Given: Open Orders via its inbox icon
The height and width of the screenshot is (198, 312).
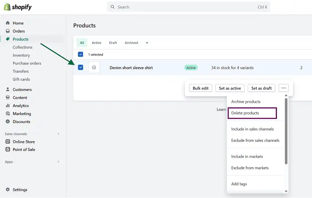Looking at the screenshot, I should point(8,31).
